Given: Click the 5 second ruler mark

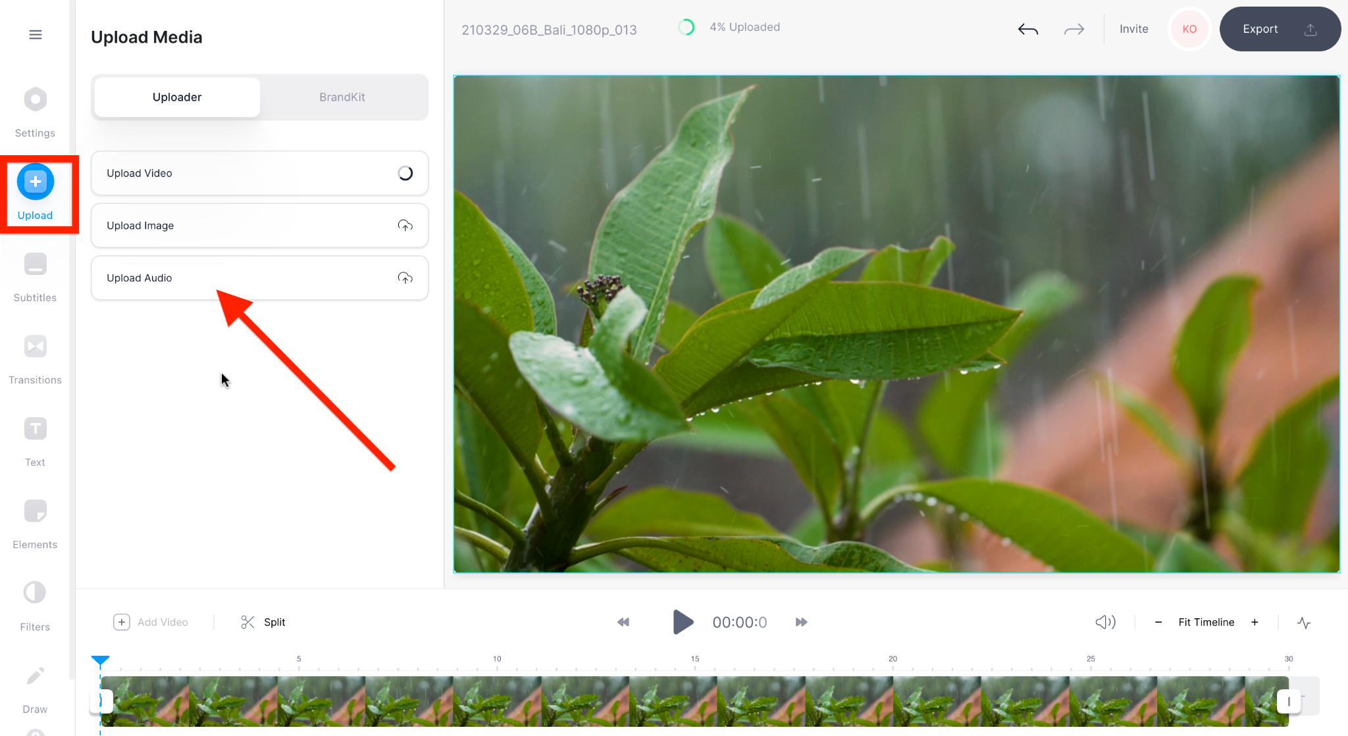Looking at the screenshot, I should coord(299,659).
